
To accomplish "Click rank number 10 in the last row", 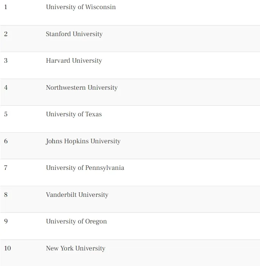I will click(8, 249).
